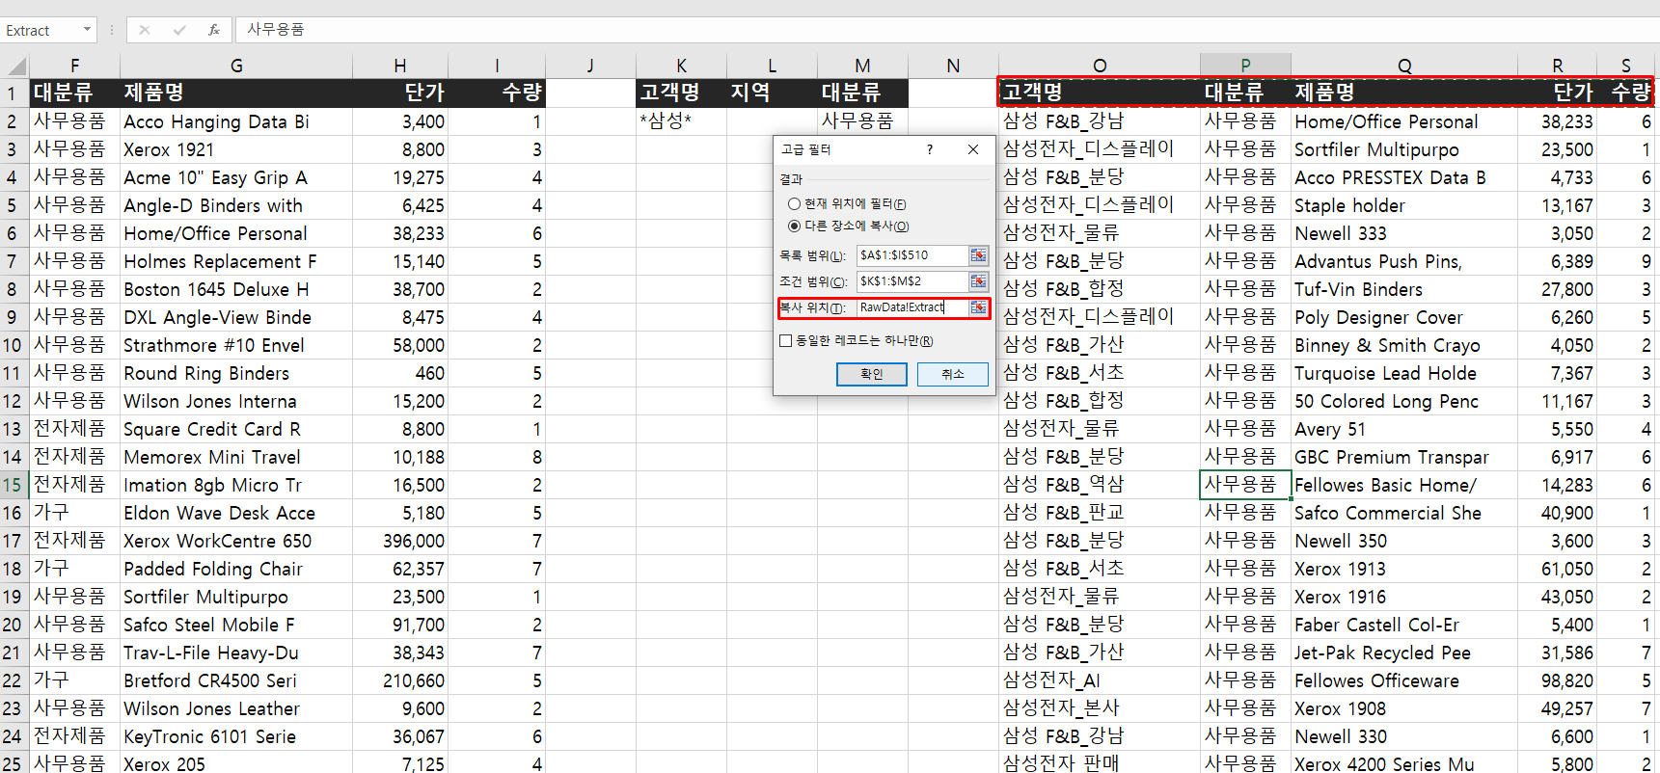This screenshot has width=1660, height=773.
Task: Select column Q header
Action: click(1404, 65)
